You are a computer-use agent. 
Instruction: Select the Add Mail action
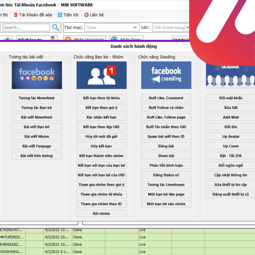point(231,117)
